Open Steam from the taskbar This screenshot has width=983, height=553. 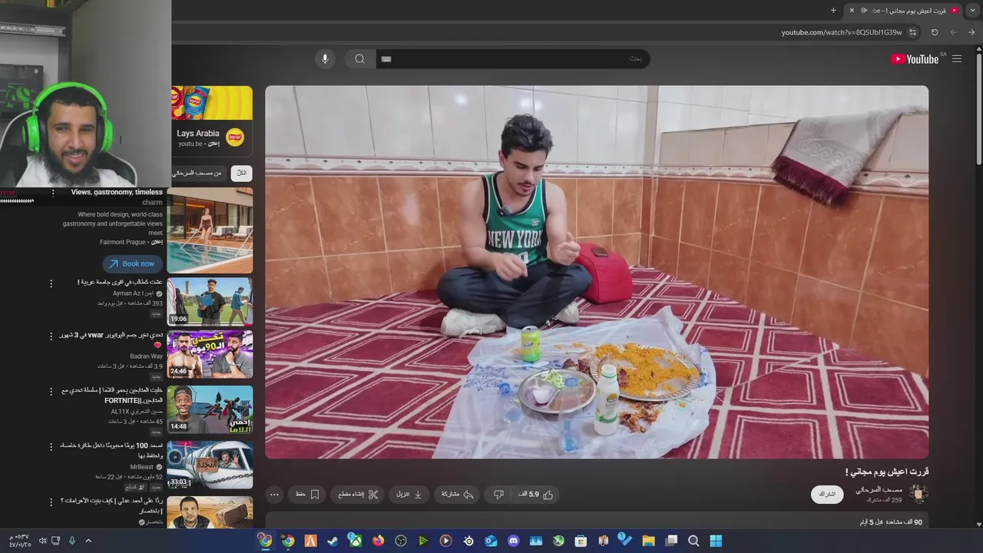click(333, 541)
